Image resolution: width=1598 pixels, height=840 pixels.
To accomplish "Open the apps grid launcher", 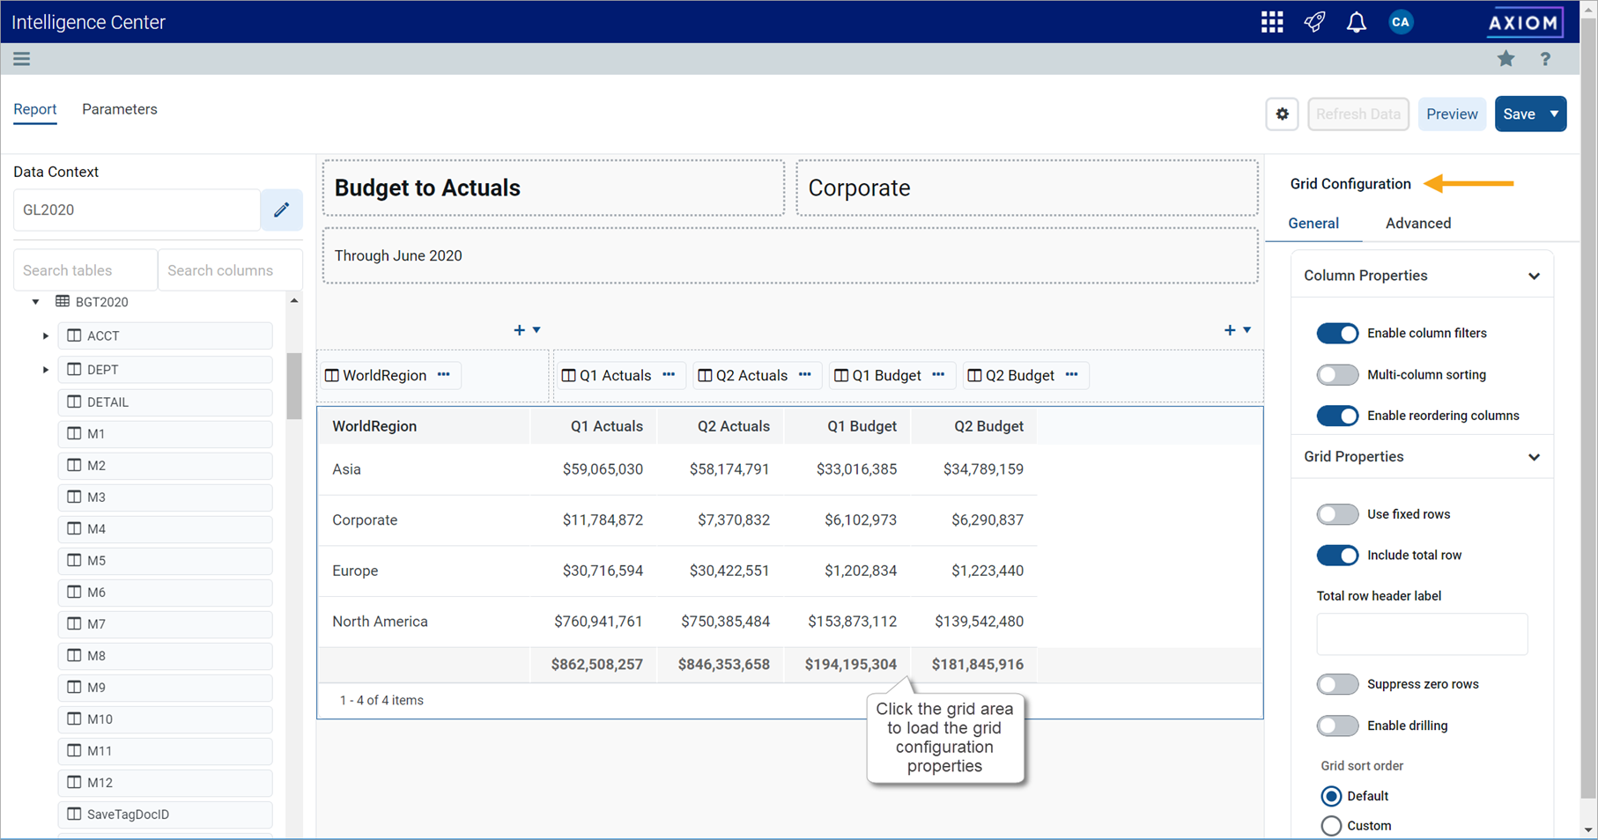I will coord(1271,22).
